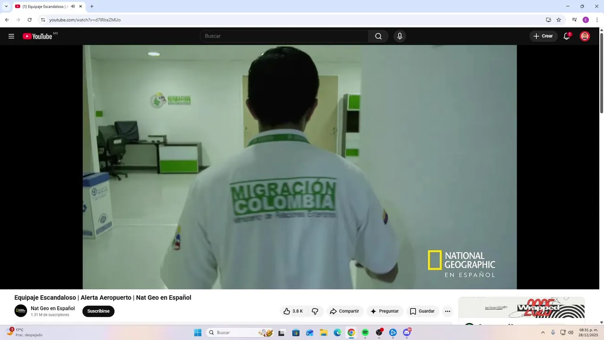This screenshot has height=340, width=604.
Task: Open the Chrome profile E avatar
Action: [x=586, y=20]
